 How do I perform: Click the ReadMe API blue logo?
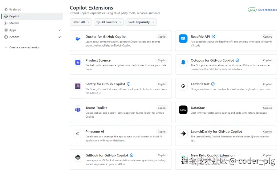[183, 39]
